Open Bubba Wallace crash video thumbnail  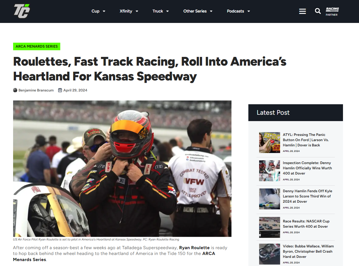270,254
